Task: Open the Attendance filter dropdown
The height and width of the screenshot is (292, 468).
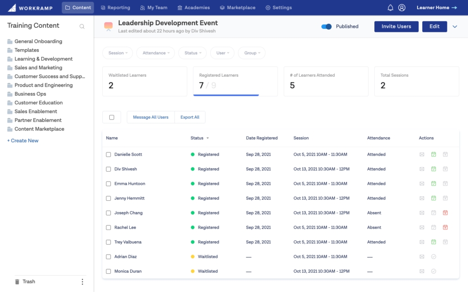Action: click(155, 53)
